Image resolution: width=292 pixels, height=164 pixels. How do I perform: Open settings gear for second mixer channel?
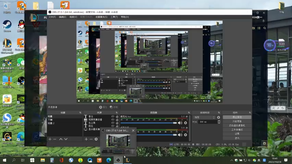[x=185, y=135]
